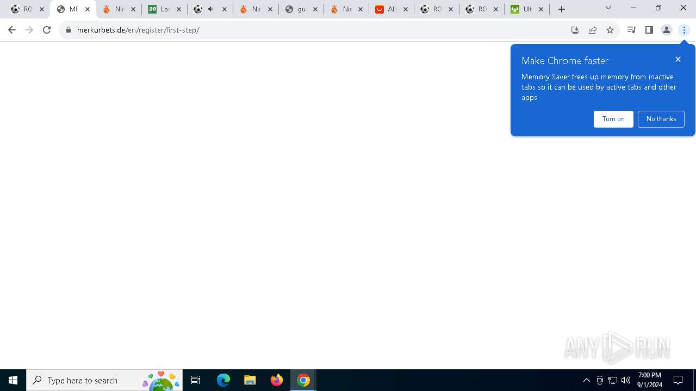Open the notification center icon

[678, 380]
